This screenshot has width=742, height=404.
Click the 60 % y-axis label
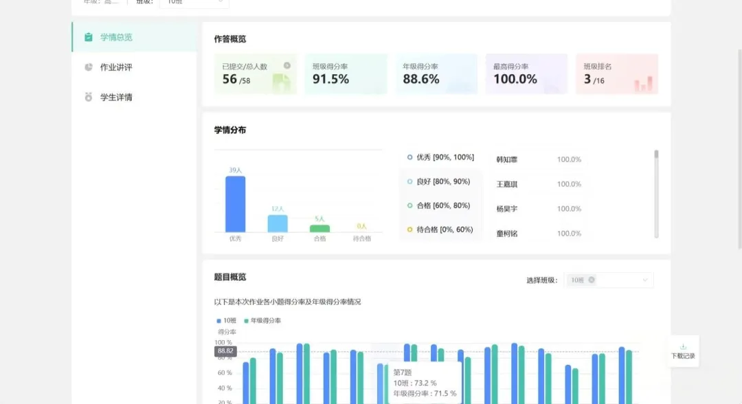click(225, 373)
